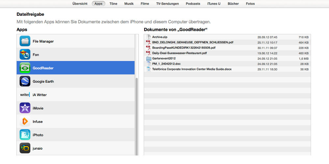Click the iMovie star icon

tap(25, 108)
